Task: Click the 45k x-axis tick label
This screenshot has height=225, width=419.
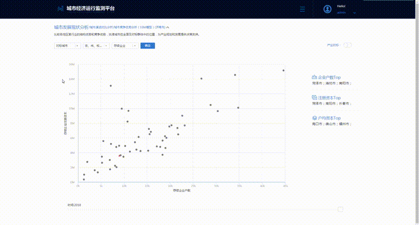Action: coord(285,186)
